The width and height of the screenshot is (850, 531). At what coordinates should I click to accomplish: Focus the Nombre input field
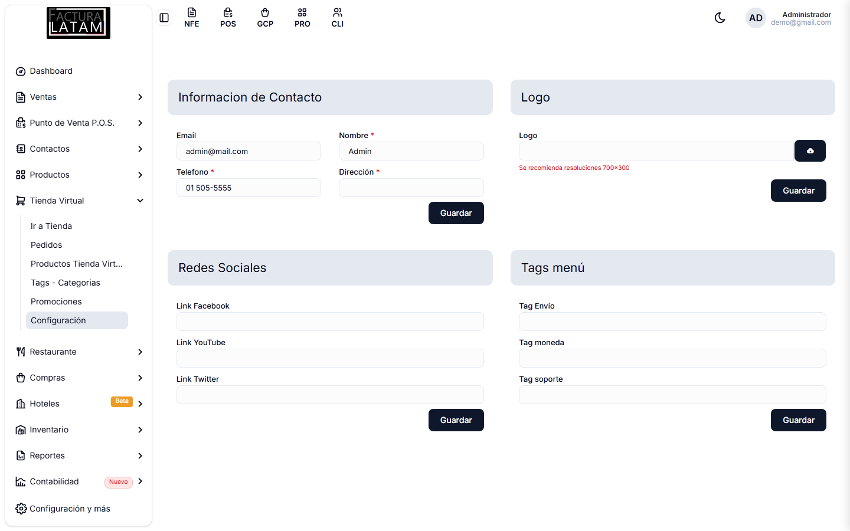[x=411, y=151]
